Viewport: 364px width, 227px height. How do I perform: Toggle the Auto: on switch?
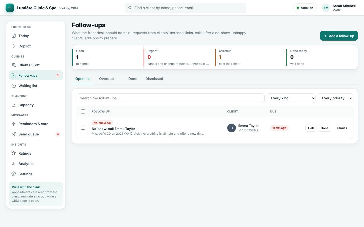(x=305, y=8)
